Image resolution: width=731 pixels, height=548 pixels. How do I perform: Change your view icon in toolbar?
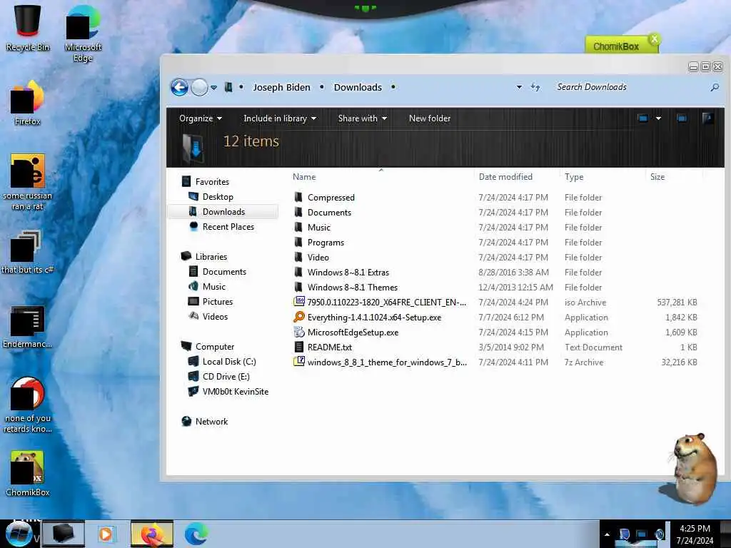(643, 118)
